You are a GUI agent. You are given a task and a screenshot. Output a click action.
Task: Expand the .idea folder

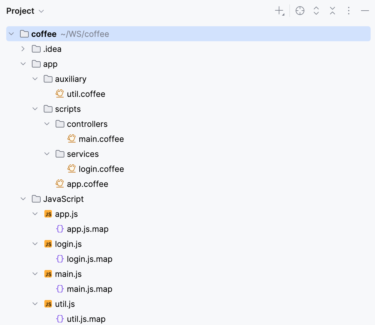[x=22, y=49]
